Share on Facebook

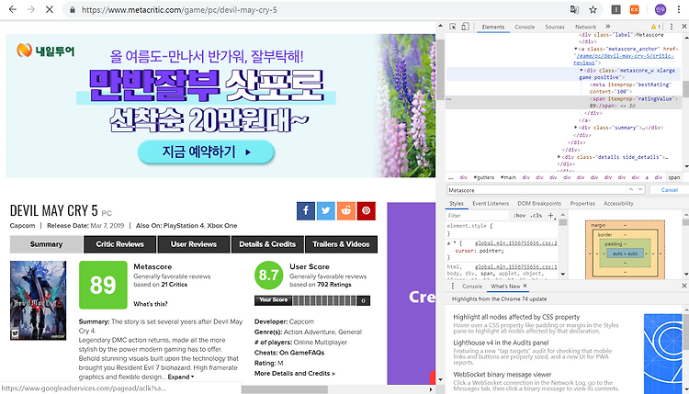point(305,211)
